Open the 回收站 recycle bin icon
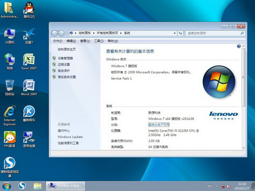 [10, 86]
